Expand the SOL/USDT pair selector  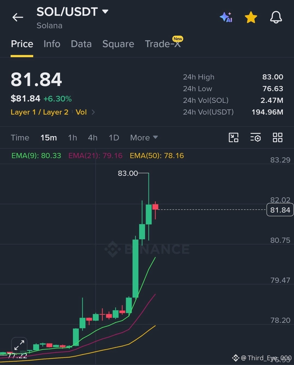click(72, 12)
